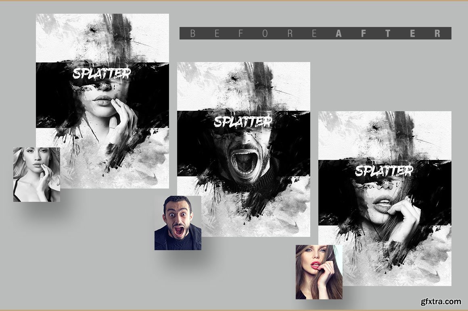Click the SPLATTER title on right poster
The width and height of the screenshot is (468, 311).
pyautogui.click(x=384, y=171)
